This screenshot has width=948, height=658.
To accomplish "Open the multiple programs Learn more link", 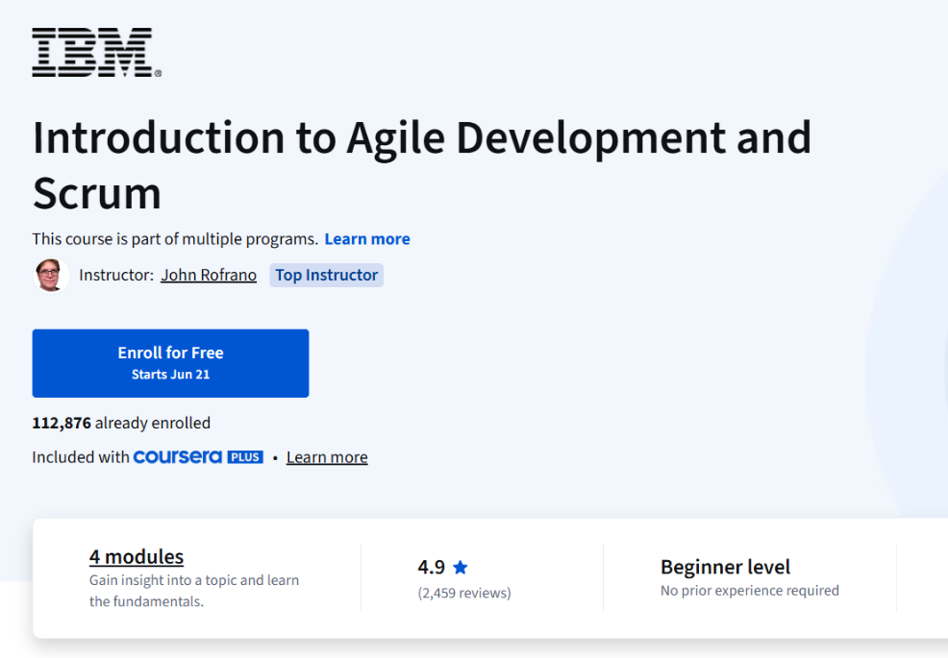I will pos(366,238).
